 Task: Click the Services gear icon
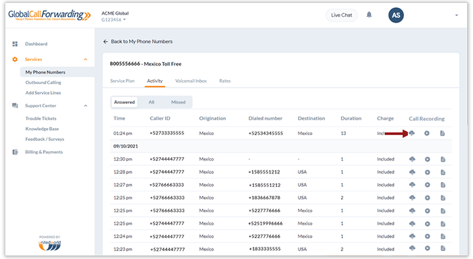[x=15, y=59]
